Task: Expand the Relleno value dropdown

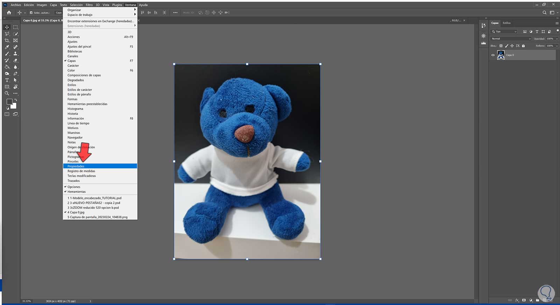Action: [557, 46]
